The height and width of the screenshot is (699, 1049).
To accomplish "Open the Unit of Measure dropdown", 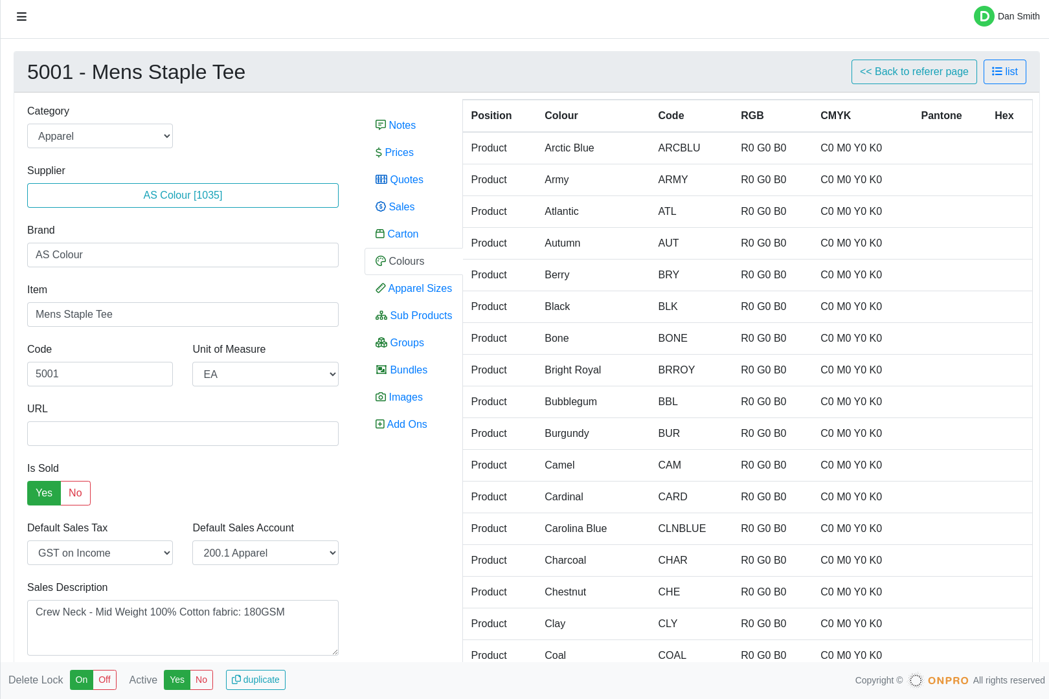I will point(265,374).
